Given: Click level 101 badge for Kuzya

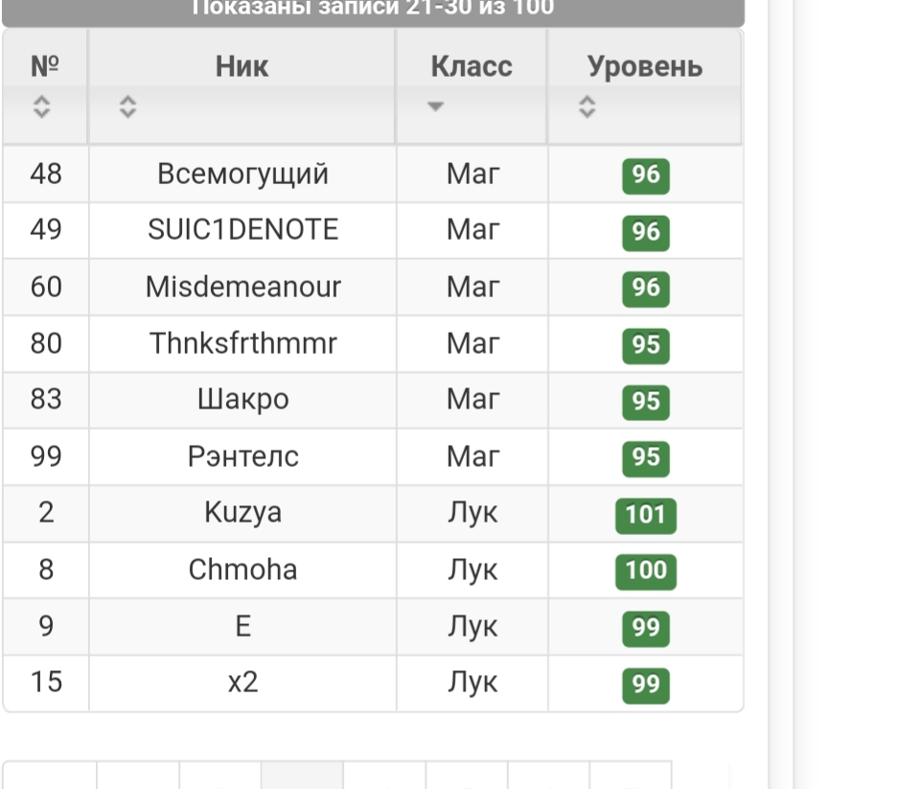Looking at the screenshot, I should click(x=645, y=515).
